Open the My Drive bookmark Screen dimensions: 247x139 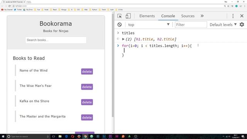coord(28,10)
